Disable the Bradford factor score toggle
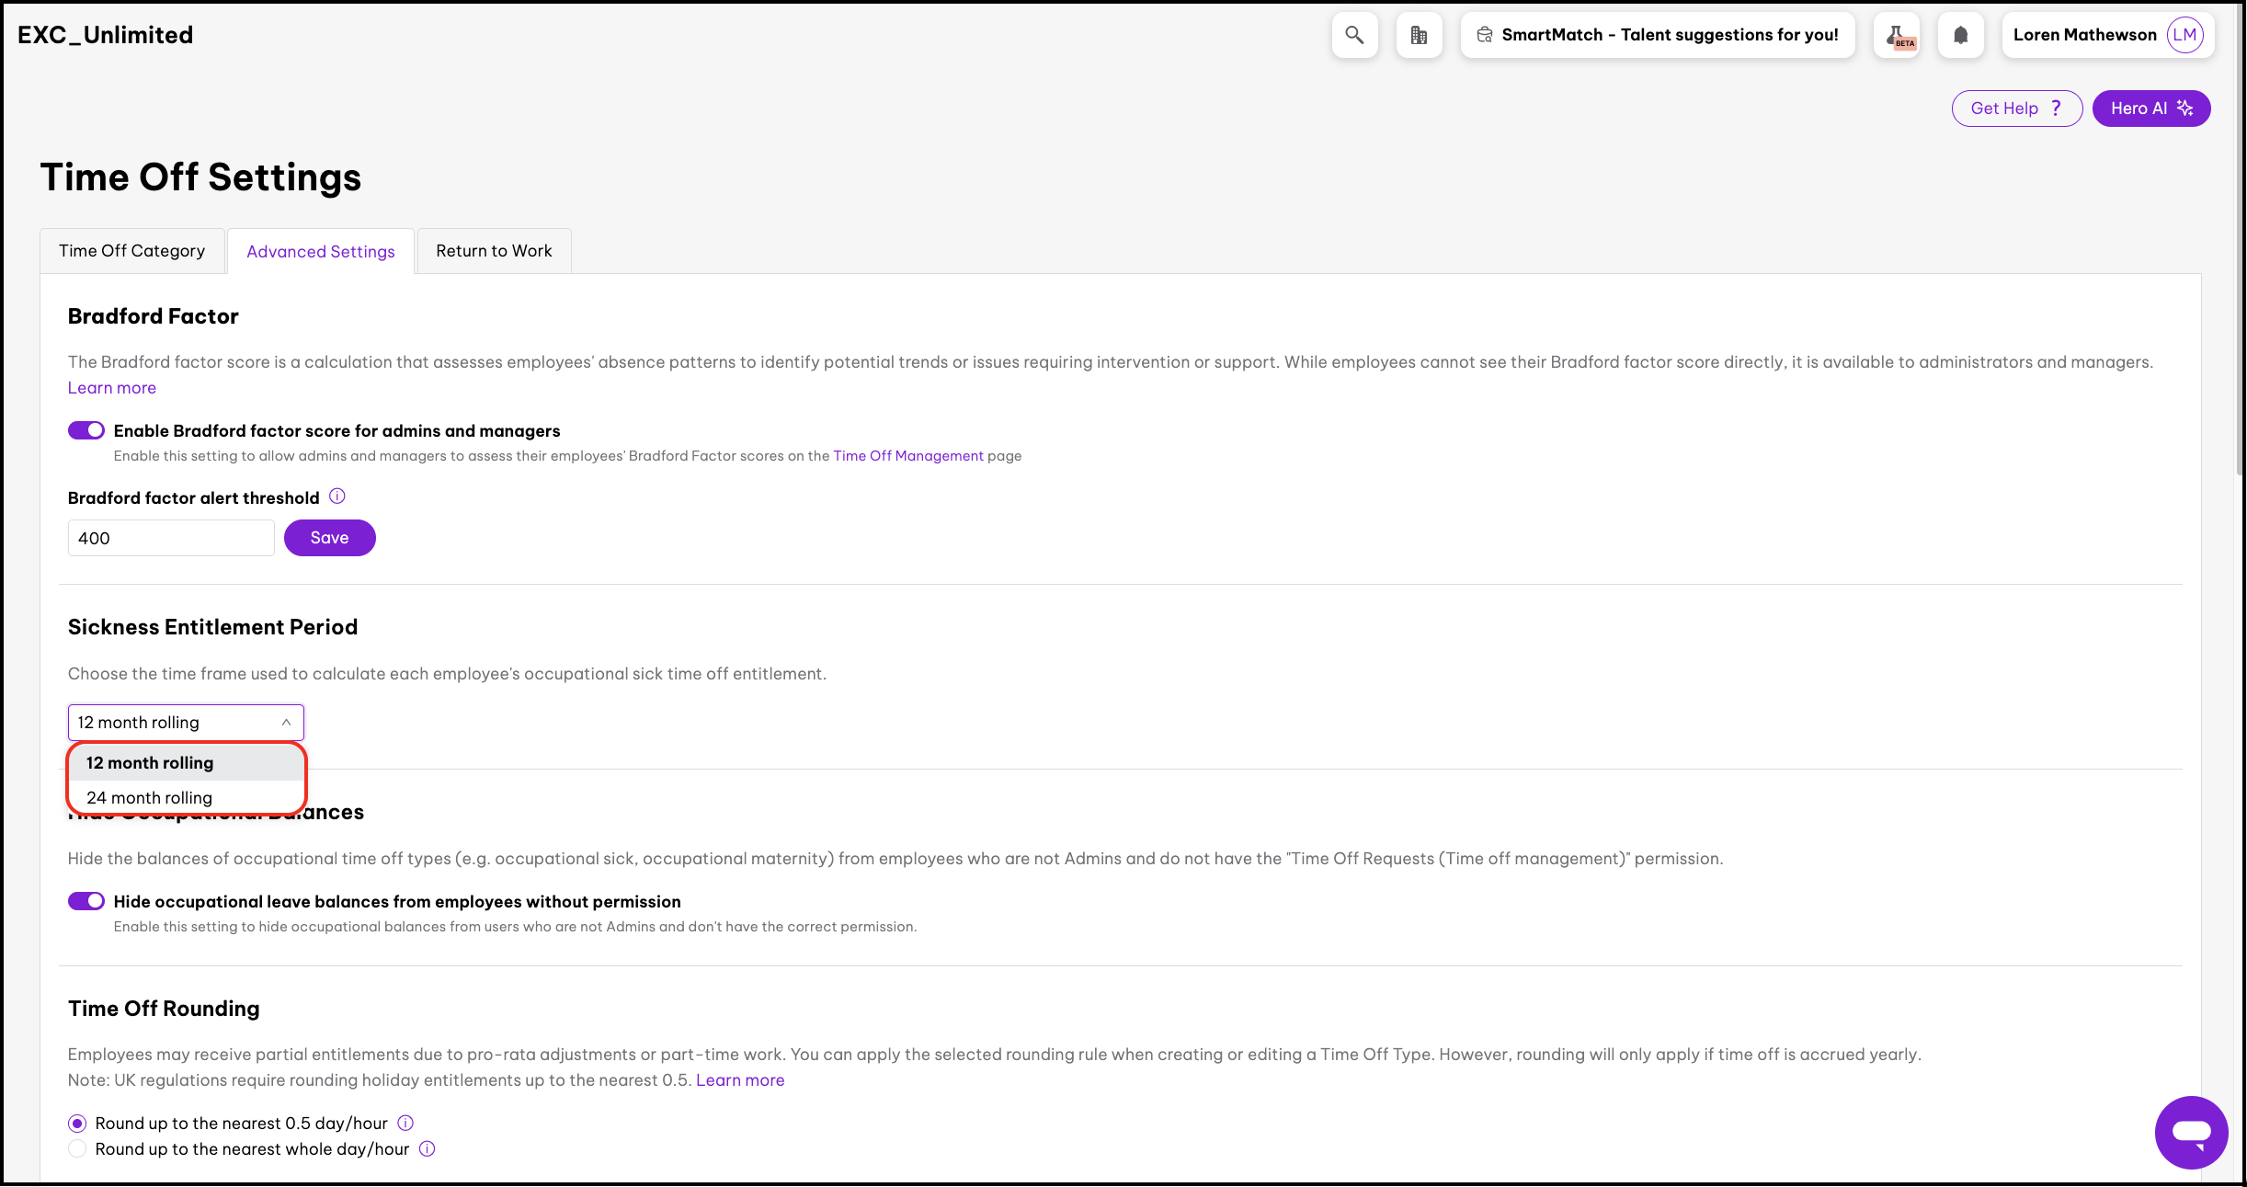Image resolution: width=2247 pixels, height=1187 pixels. click(x=86, y=430)
